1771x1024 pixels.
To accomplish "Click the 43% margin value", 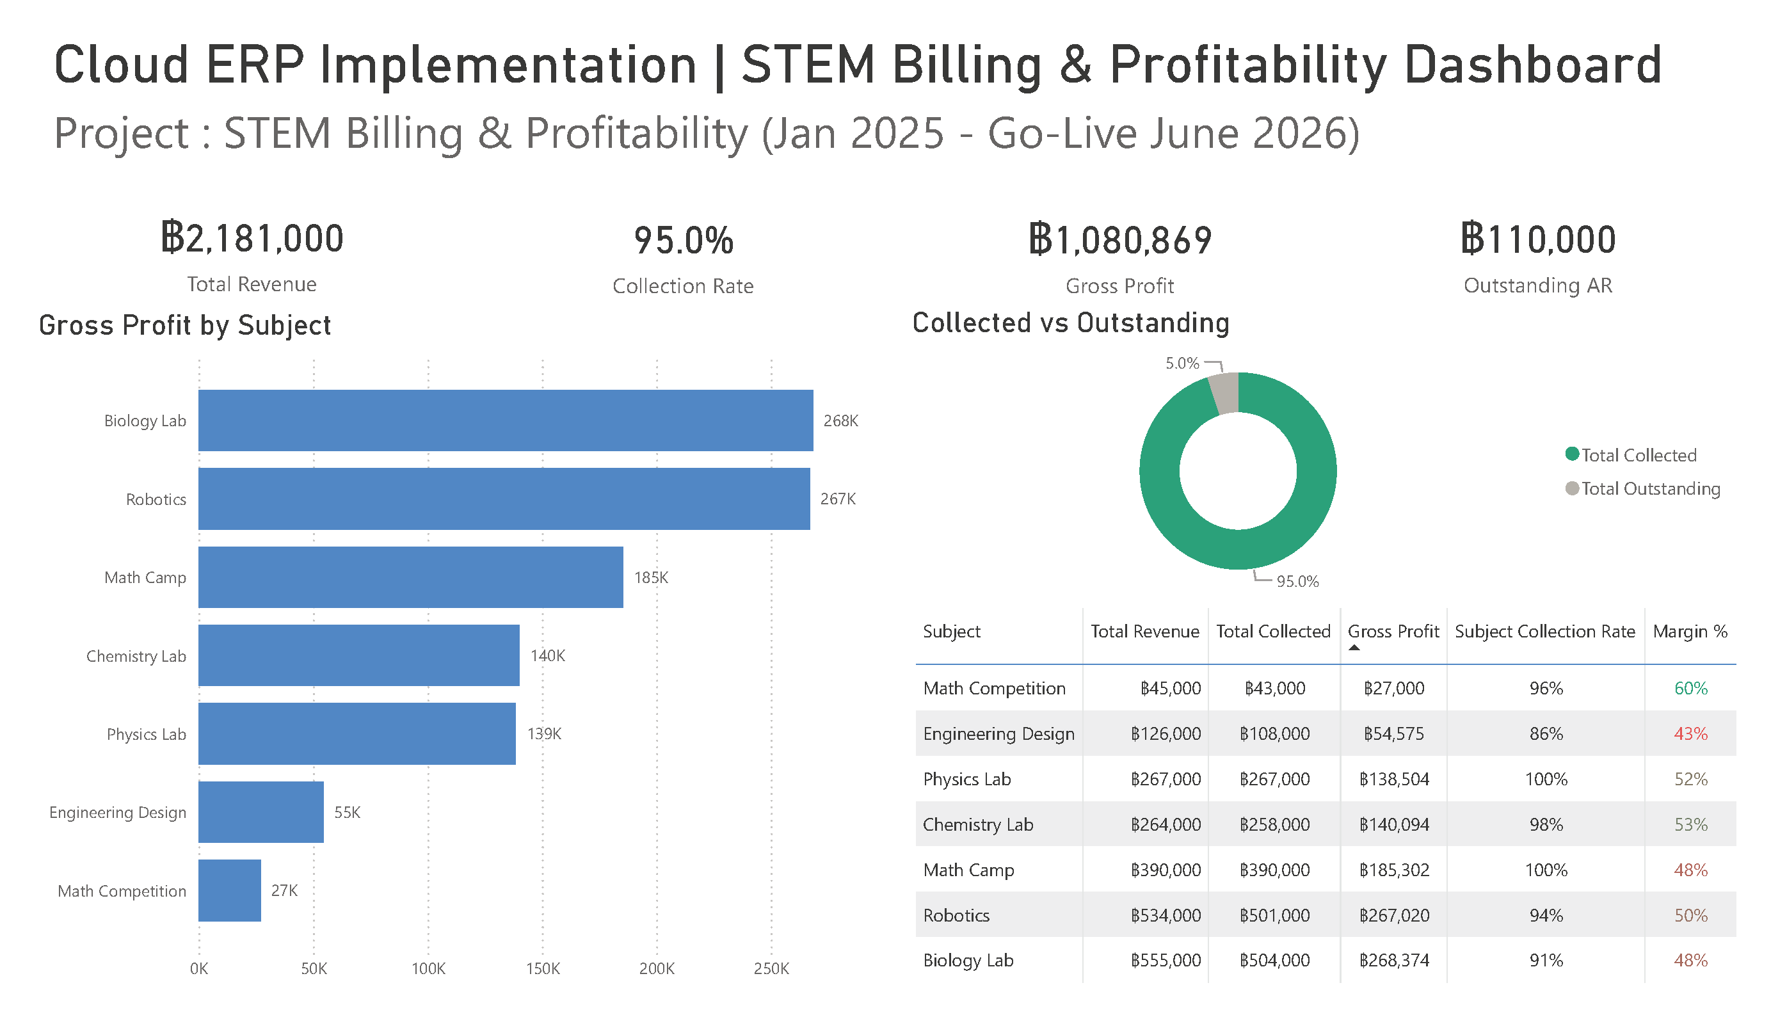I will (x=1690, y=733).
